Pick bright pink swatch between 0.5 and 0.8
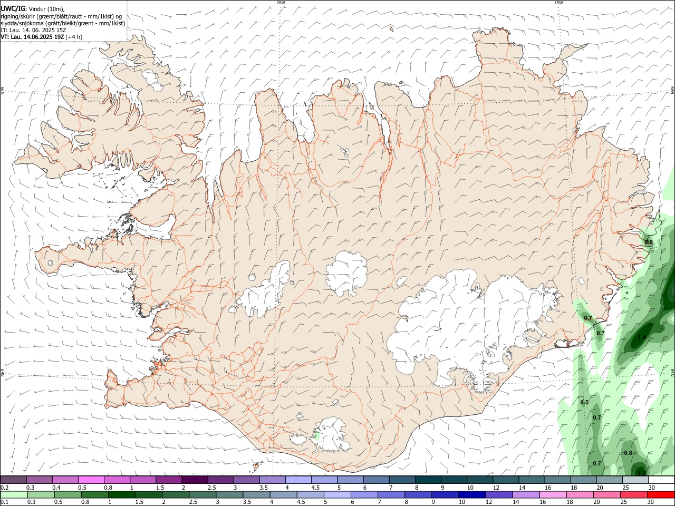 tap(91, 480)
